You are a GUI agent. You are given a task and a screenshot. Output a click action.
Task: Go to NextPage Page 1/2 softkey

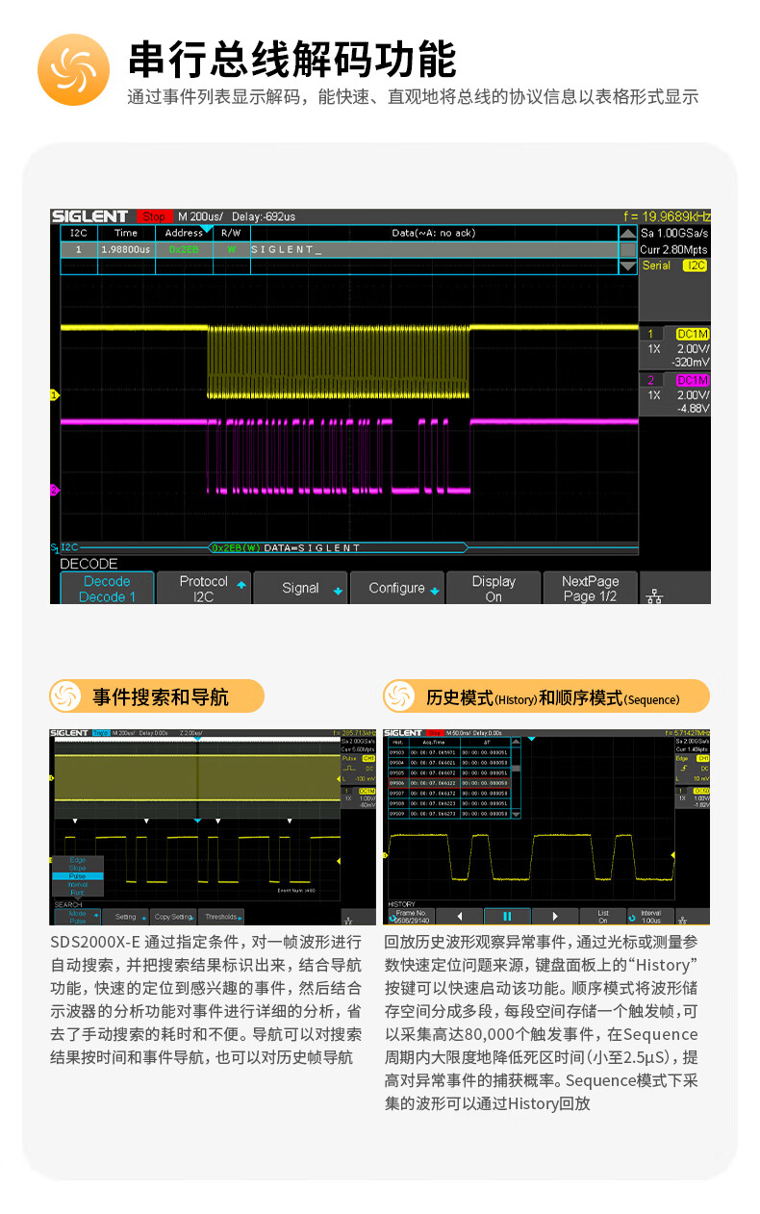590,589
